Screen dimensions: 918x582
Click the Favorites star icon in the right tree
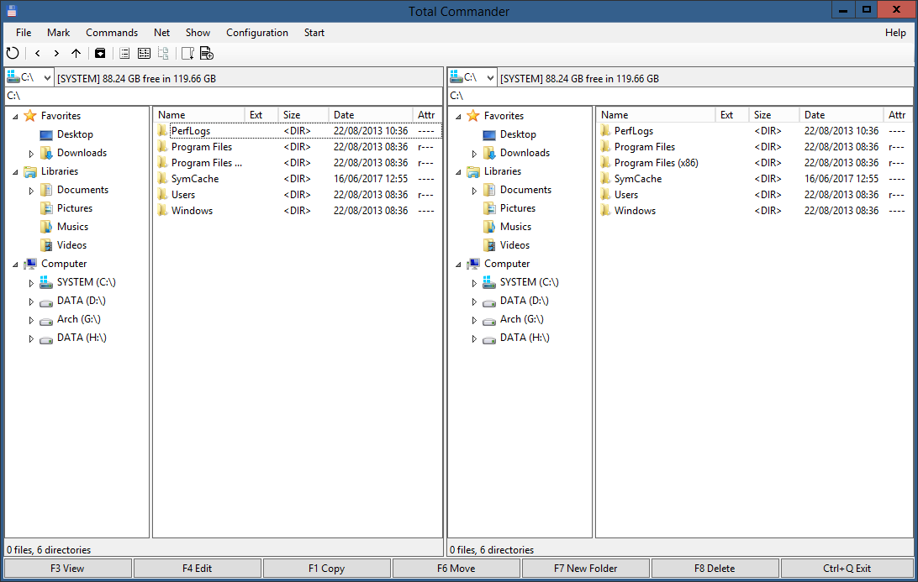pyautogui.click(x=473, y=115)
